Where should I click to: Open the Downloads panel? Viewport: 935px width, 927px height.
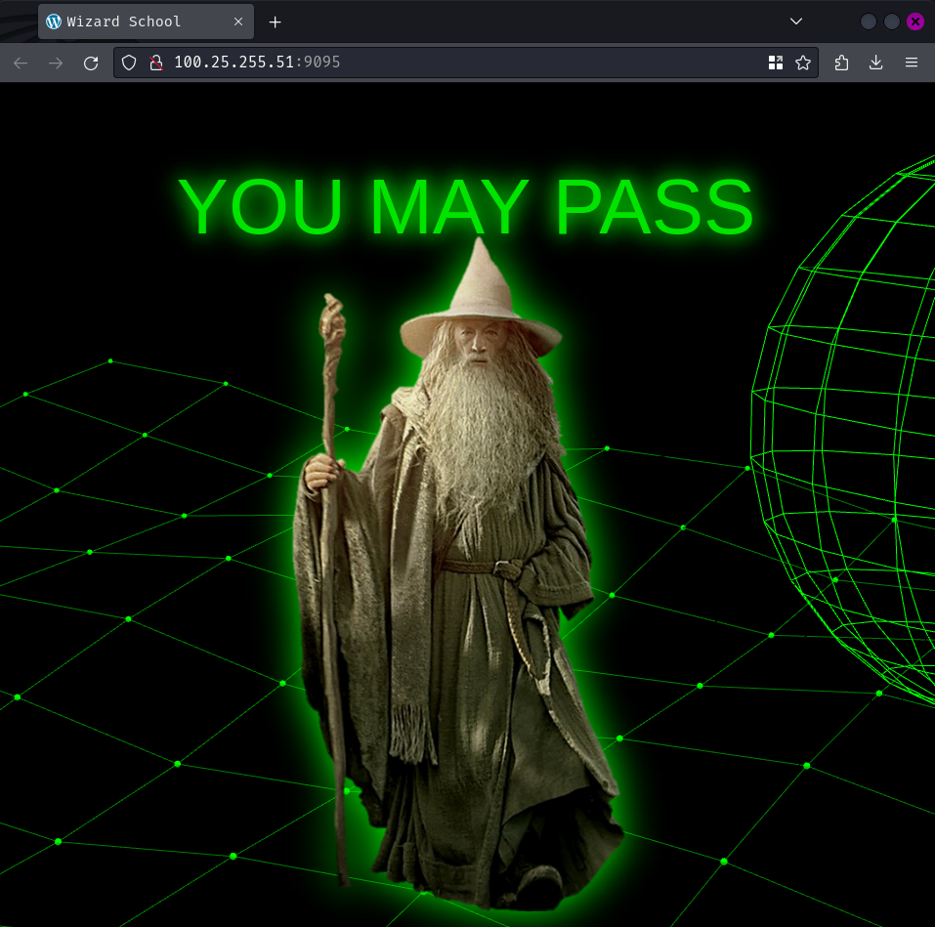click(x=876, y=63)
